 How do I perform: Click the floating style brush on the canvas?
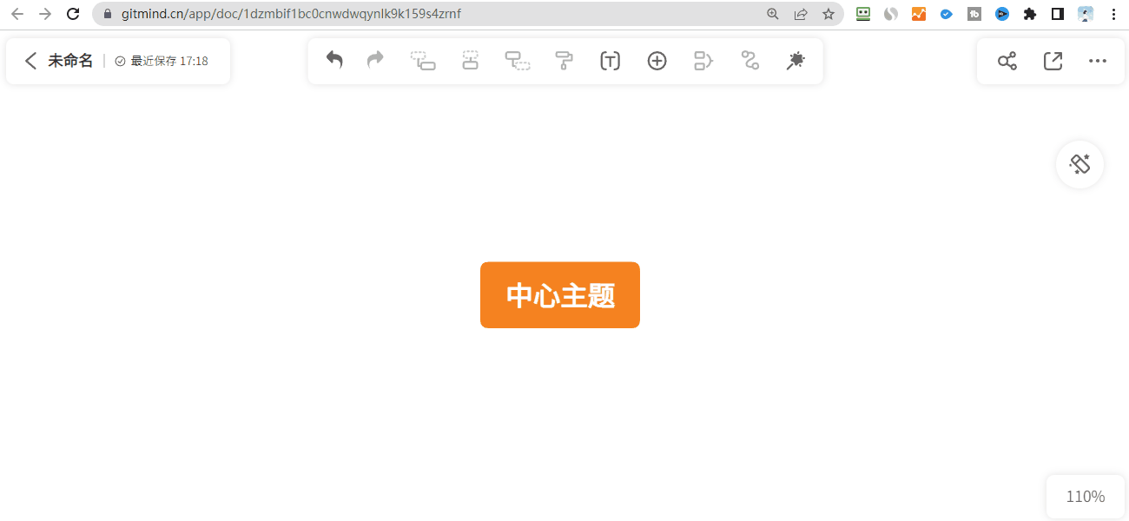1079,164
